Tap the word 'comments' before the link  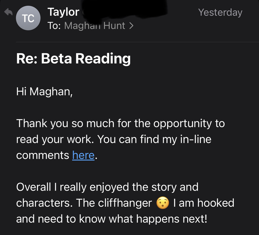(x=43, y=155)
